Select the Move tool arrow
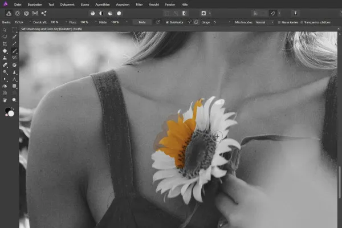 (x=5, y=30)
